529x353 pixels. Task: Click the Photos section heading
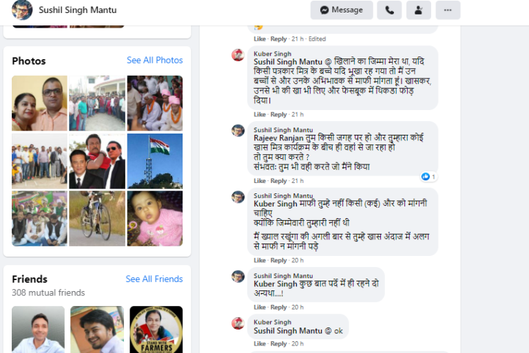[29, 61]
